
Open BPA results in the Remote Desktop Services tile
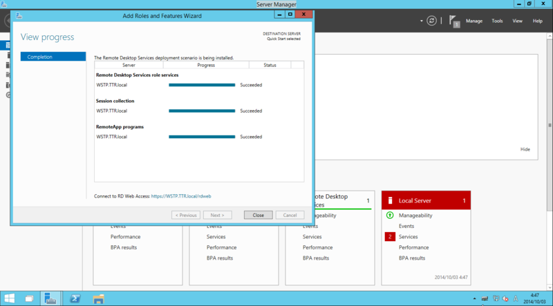[x=316, y=258]
